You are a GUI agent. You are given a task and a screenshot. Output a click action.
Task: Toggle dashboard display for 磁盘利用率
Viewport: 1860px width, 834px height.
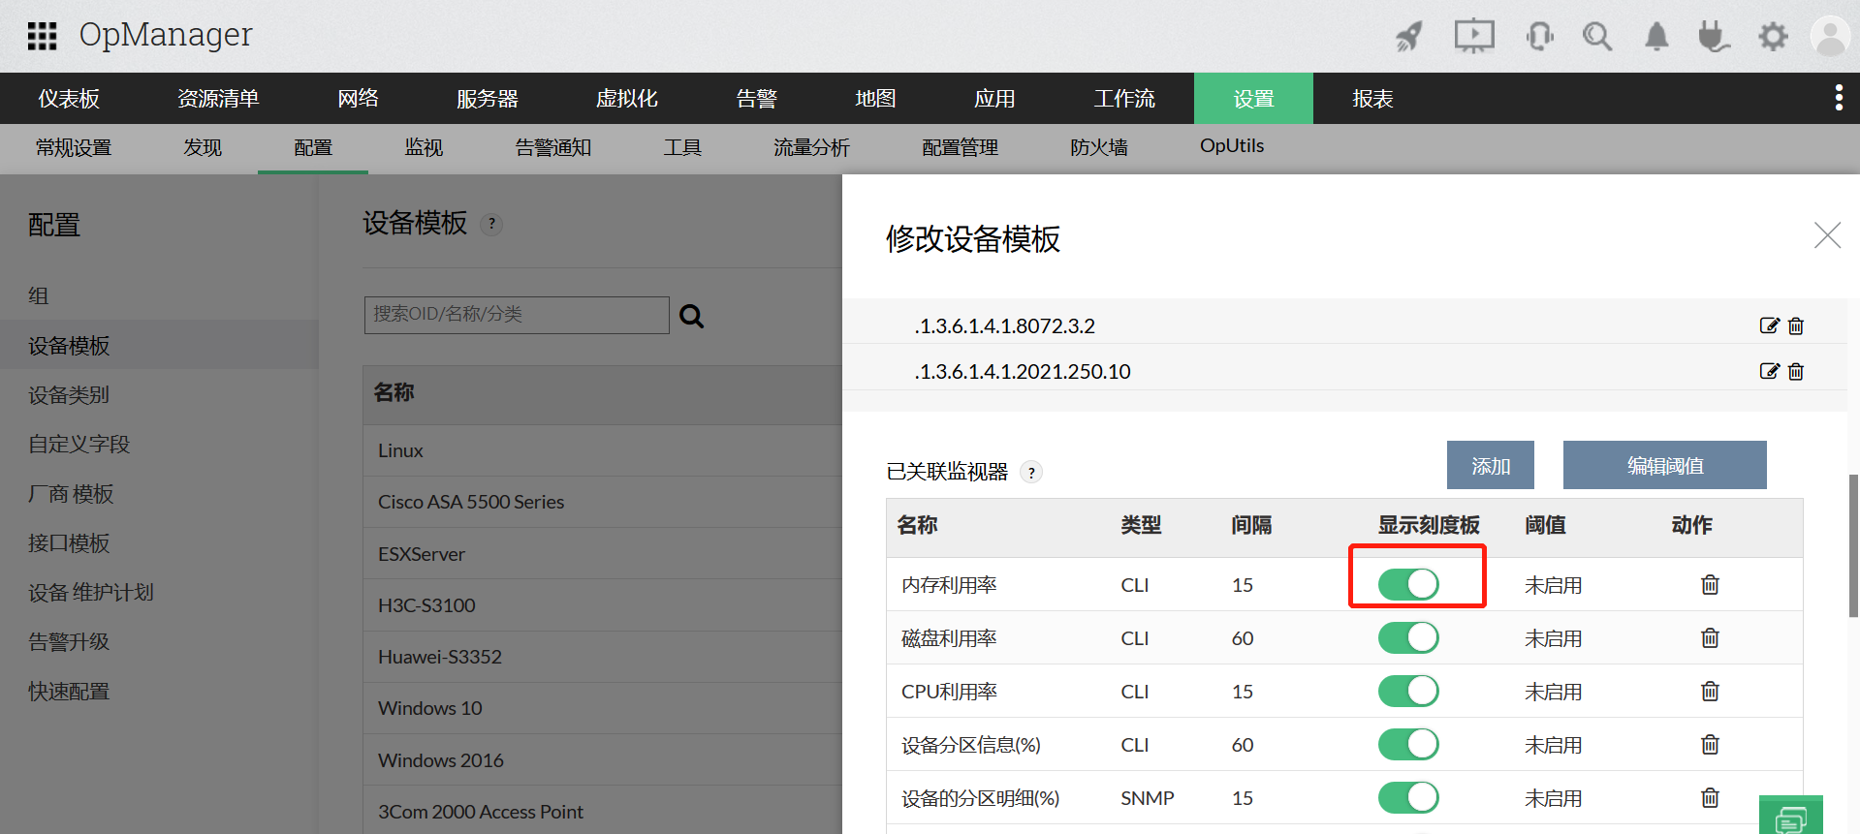[x=1408, y=637]
